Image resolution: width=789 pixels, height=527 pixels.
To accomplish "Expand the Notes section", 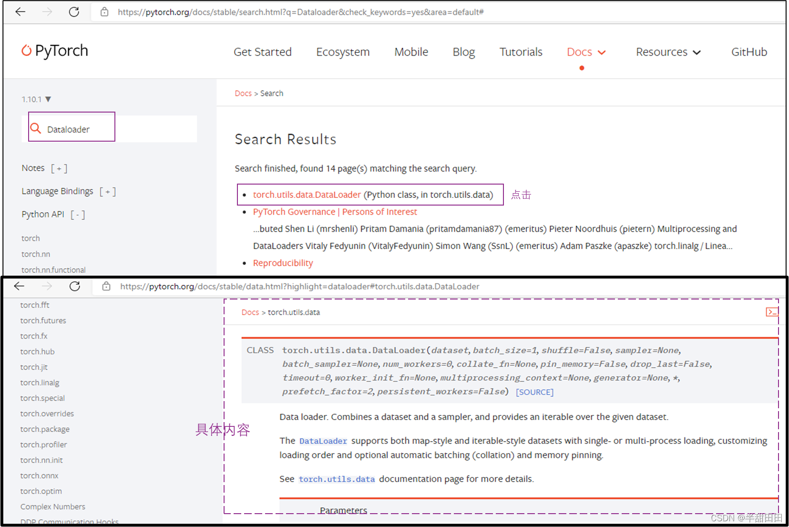I will (59, 168).
